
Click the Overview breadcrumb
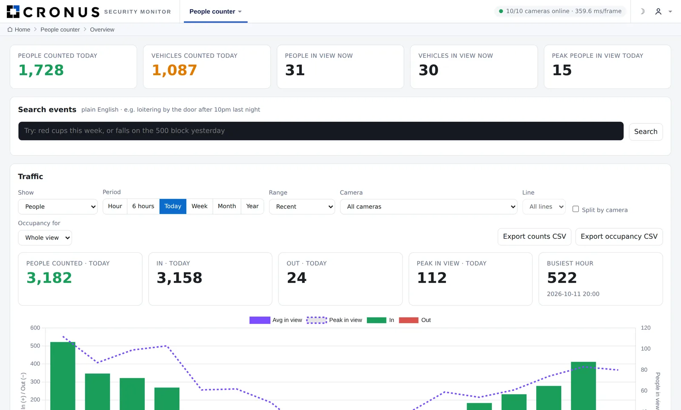click(x=102, y=29)
